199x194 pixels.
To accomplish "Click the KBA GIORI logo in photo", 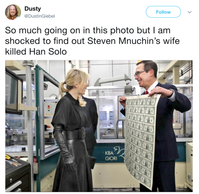I will pyautogui.click(x=115, y=154).
